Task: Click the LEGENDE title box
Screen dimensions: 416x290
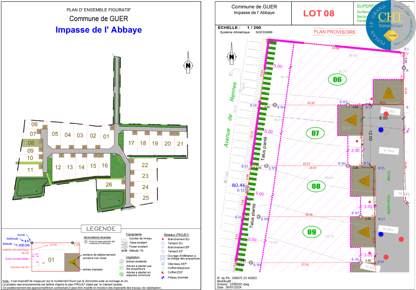Action: [101, 228]
